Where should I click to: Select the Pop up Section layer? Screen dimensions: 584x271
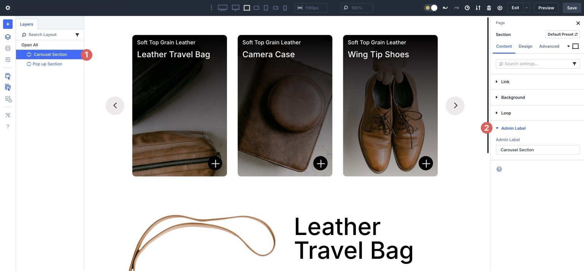point(47,64)
